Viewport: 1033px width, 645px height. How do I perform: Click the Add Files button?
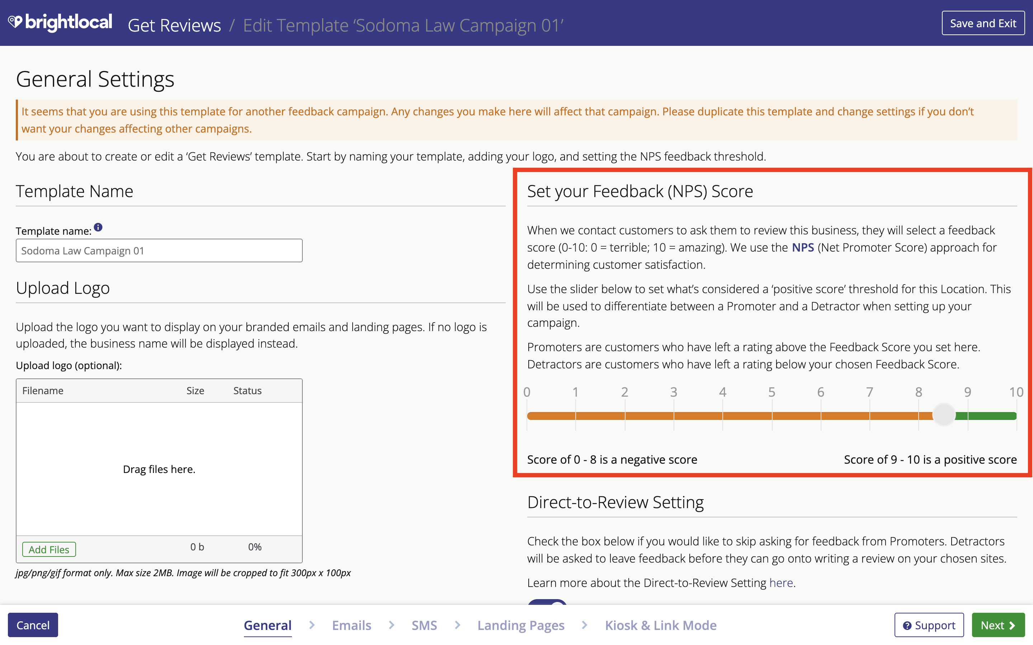pyautogui.click(x=49, y=549)
